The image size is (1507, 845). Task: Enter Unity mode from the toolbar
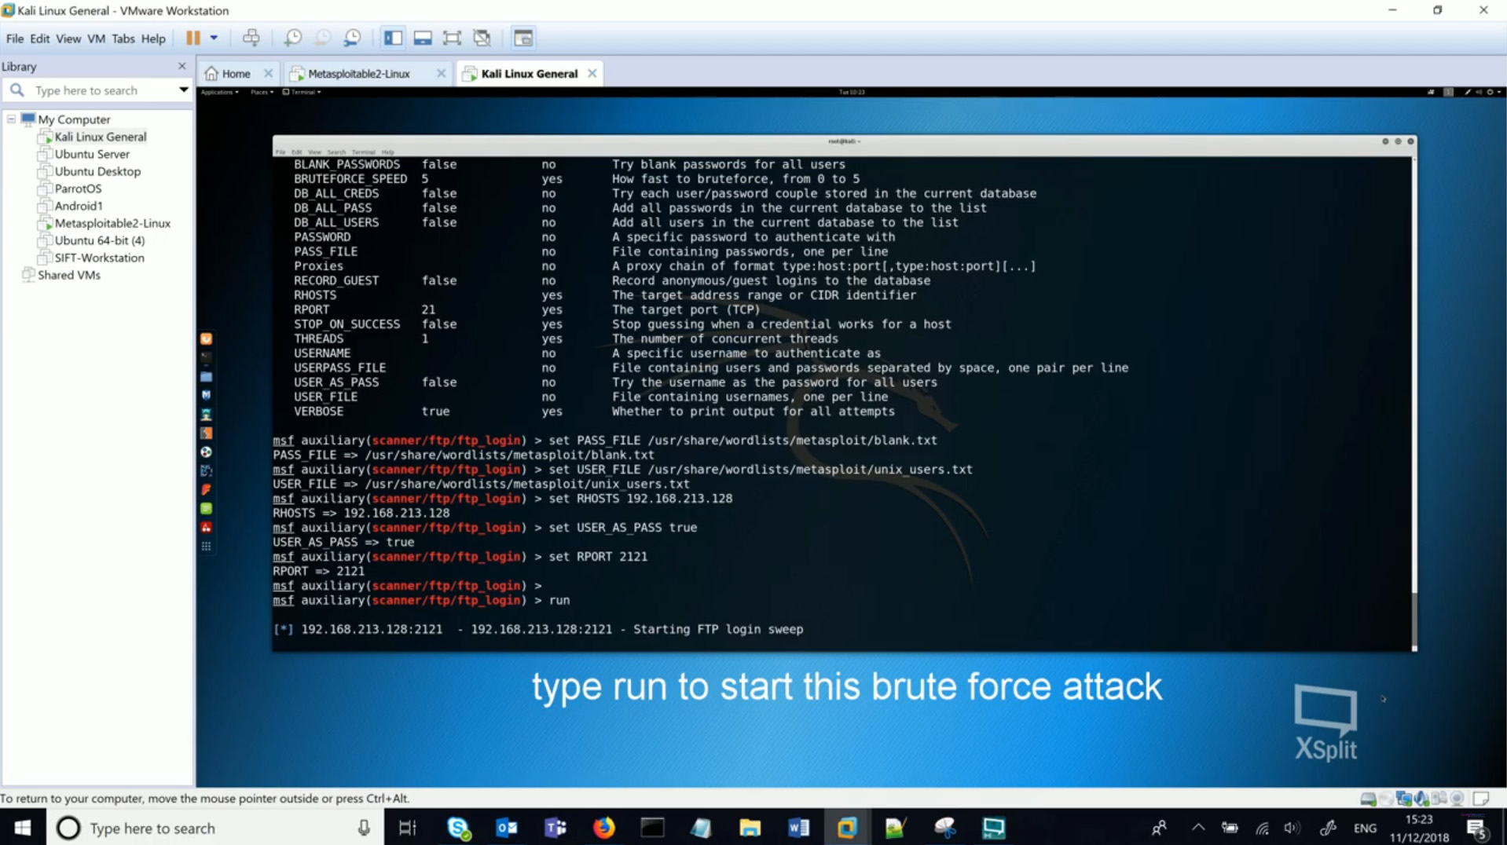(481, 37)
